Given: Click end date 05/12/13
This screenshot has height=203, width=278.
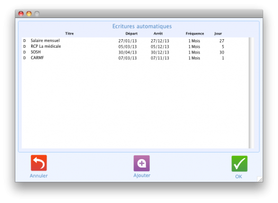Looking at the screenshot, I should click(x=160, y=47).
